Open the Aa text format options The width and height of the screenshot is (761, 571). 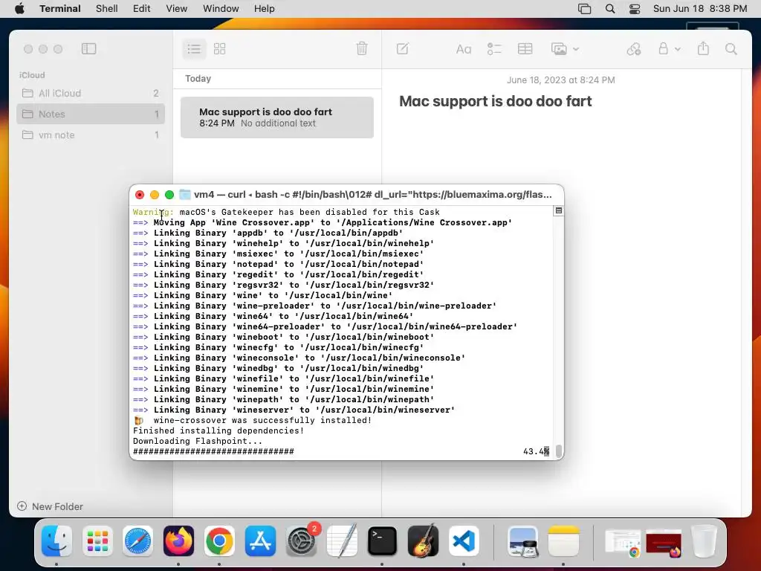(x=464, y=49)
